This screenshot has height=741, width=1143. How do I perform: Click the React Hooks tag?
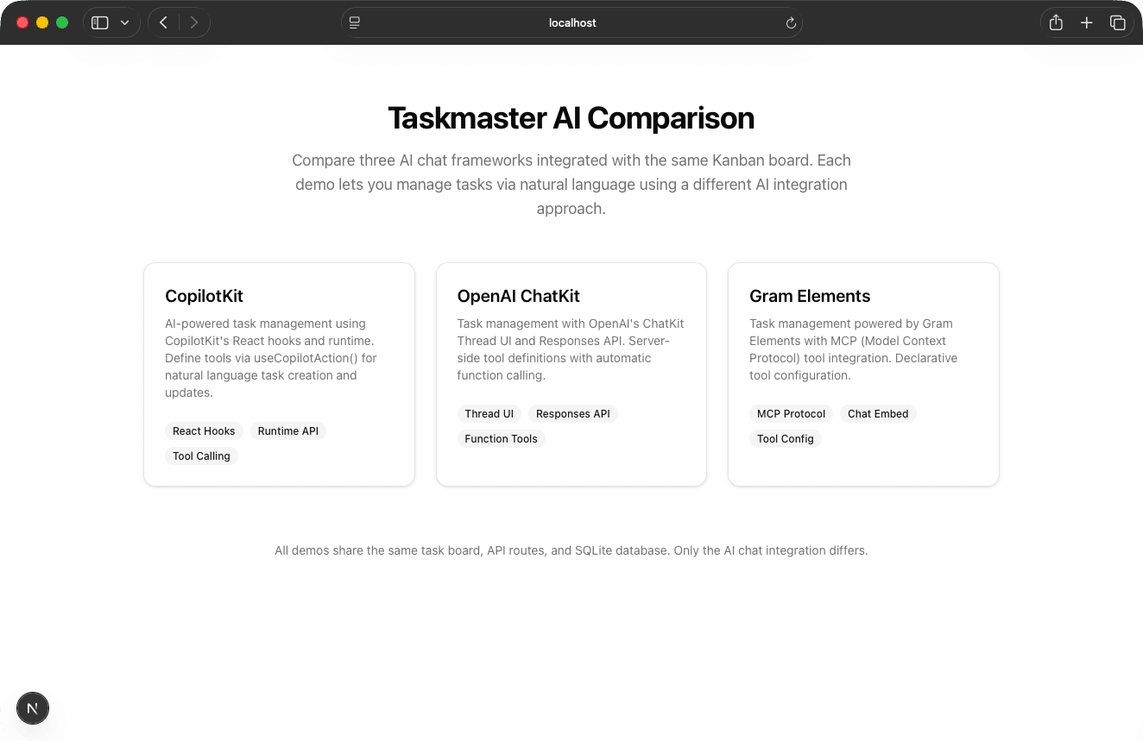[x=204, y=430]
